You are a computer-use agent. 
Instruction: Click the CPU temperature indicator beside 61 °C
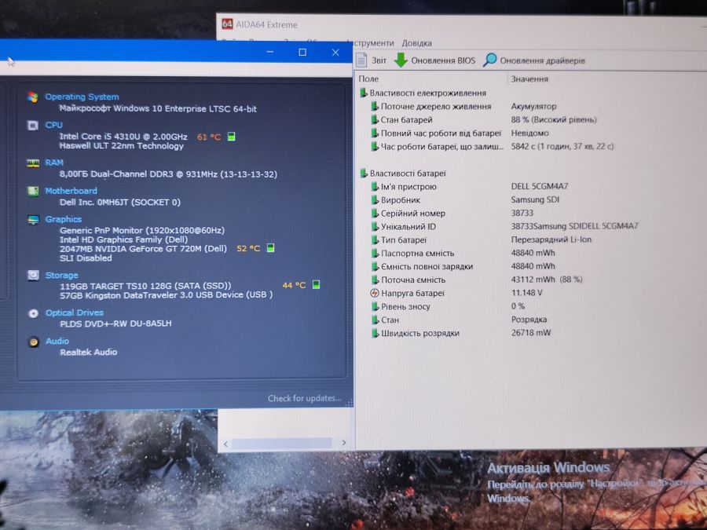[x=231, y=137]
